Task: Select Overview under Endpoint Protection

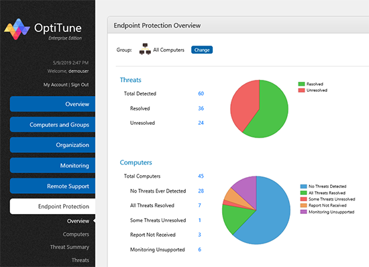Action: click(x=78, y=221)
